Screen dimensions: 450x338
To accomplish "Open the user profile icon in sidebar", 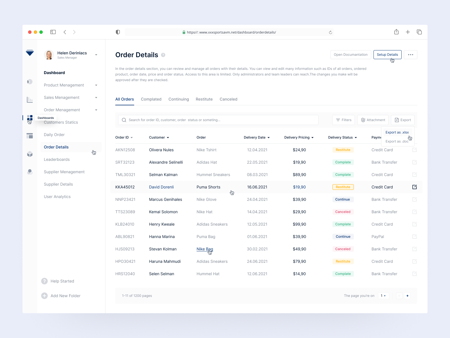I will [30, 172].
